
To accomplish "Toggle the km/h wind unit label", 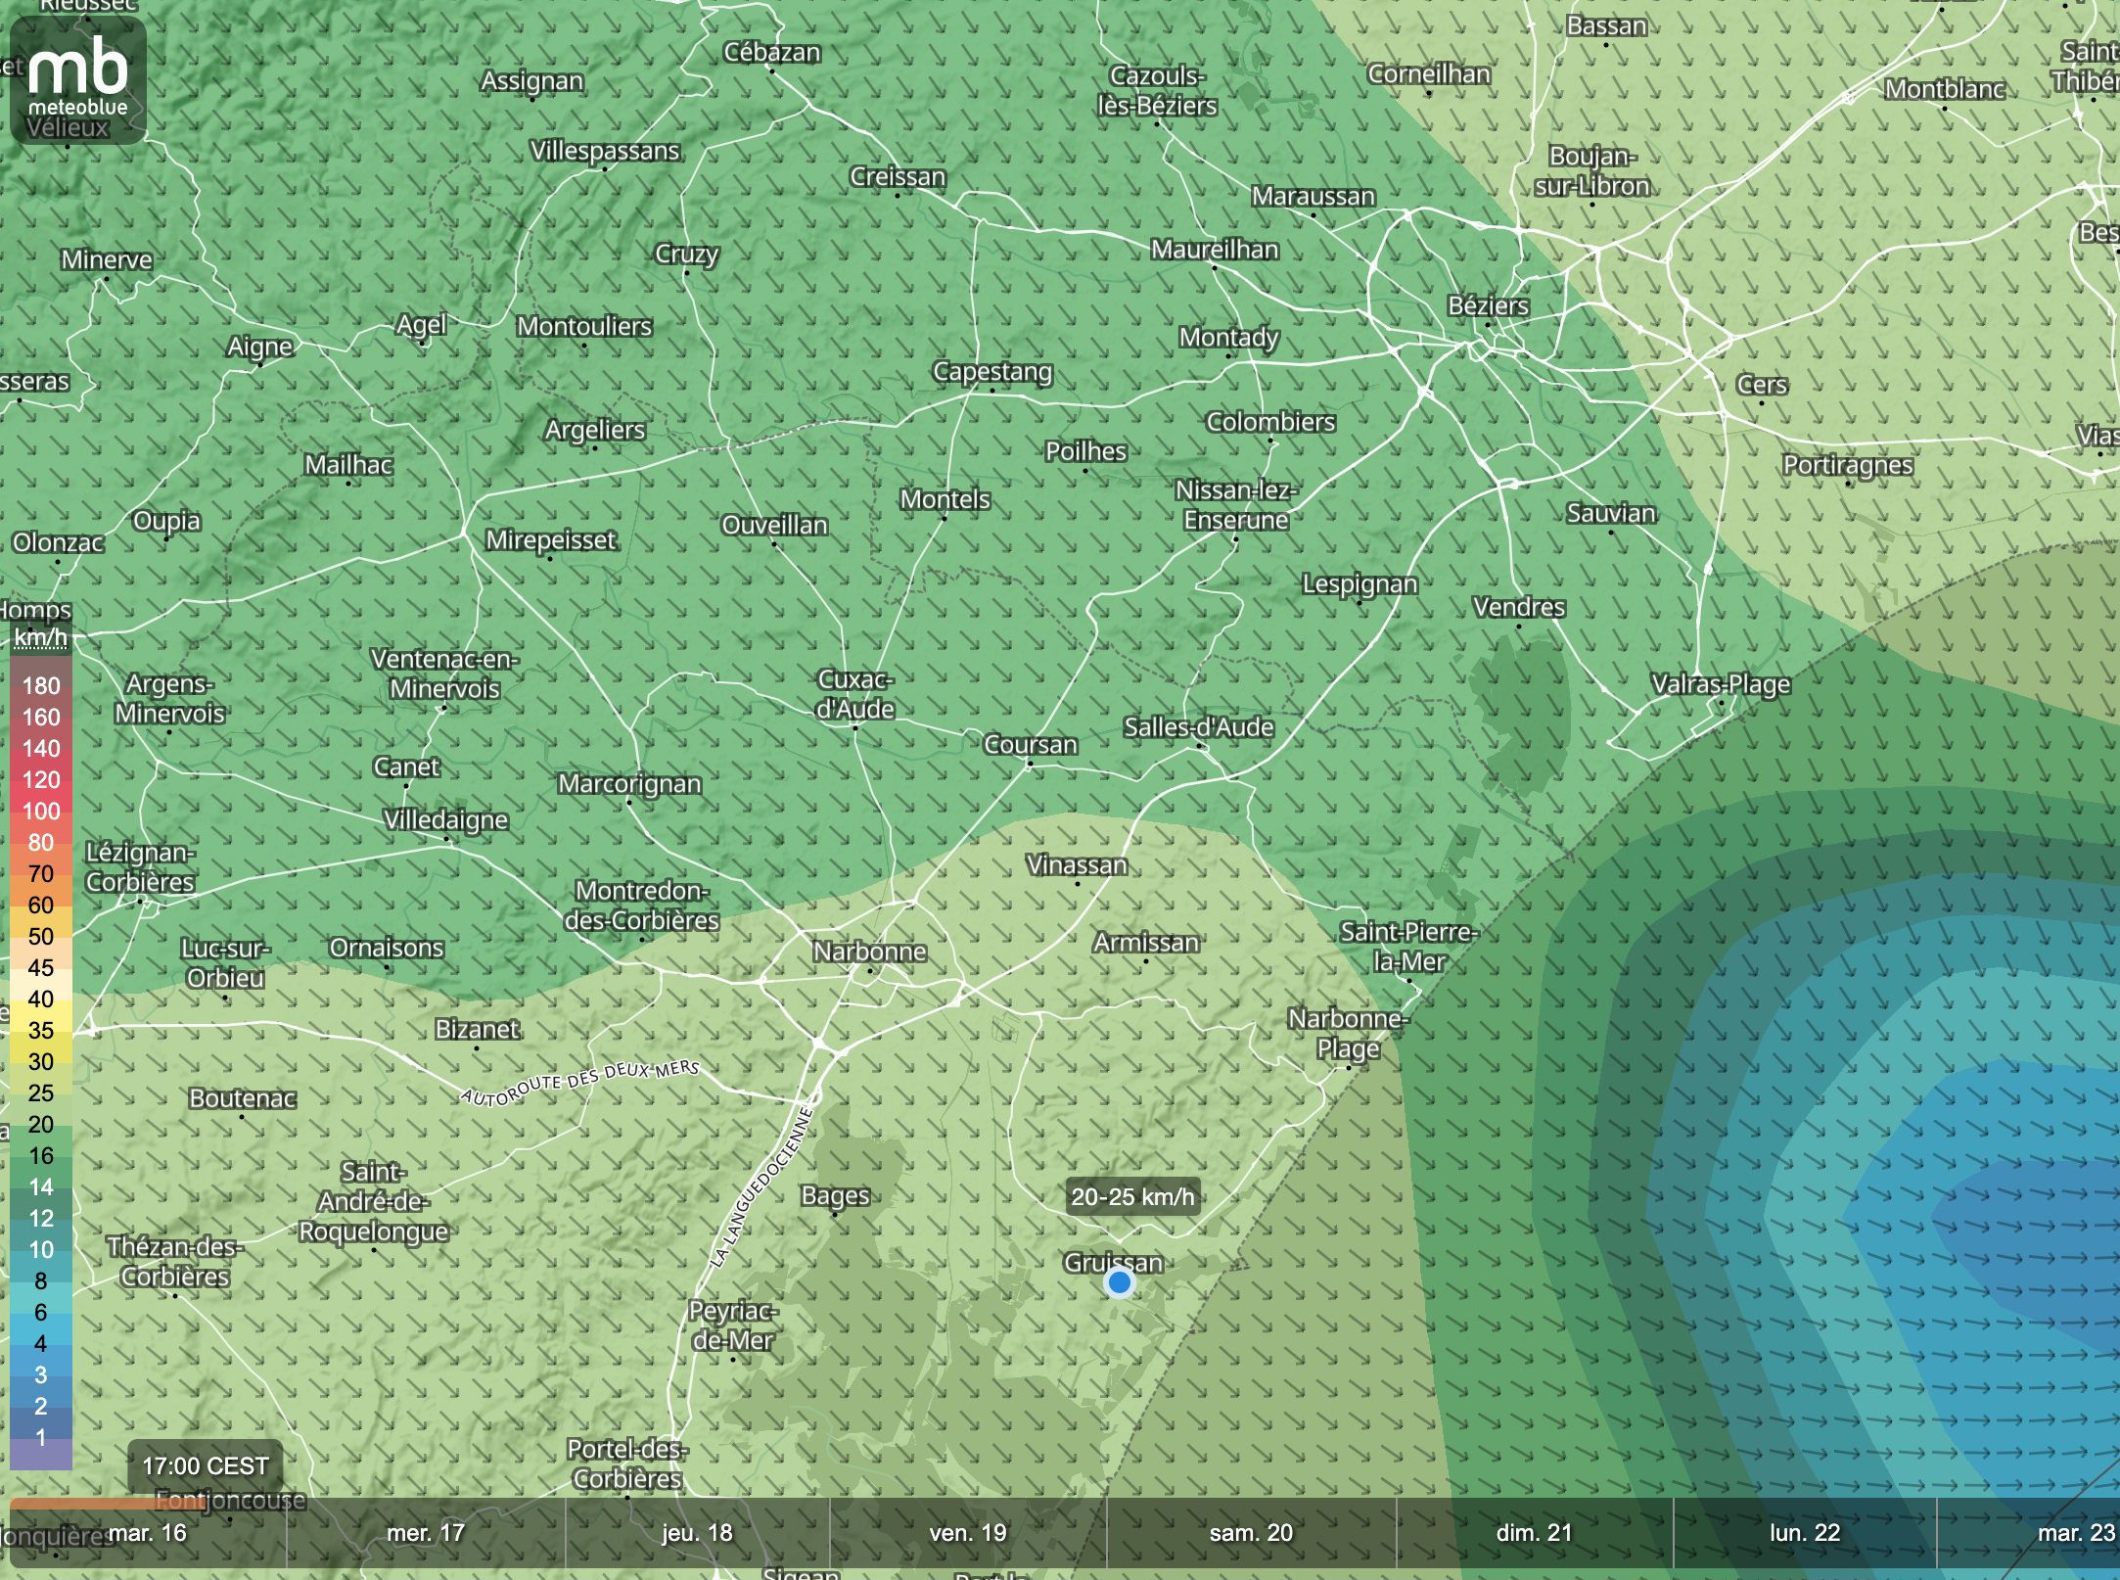I will pyautogui.click(x=40, y=638).
